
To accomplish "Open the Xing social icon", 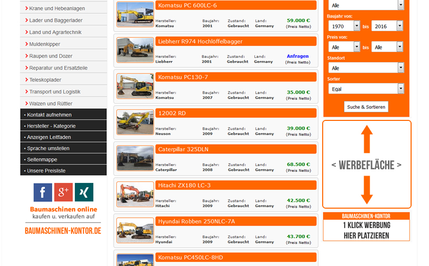I will tap(84, 192).
